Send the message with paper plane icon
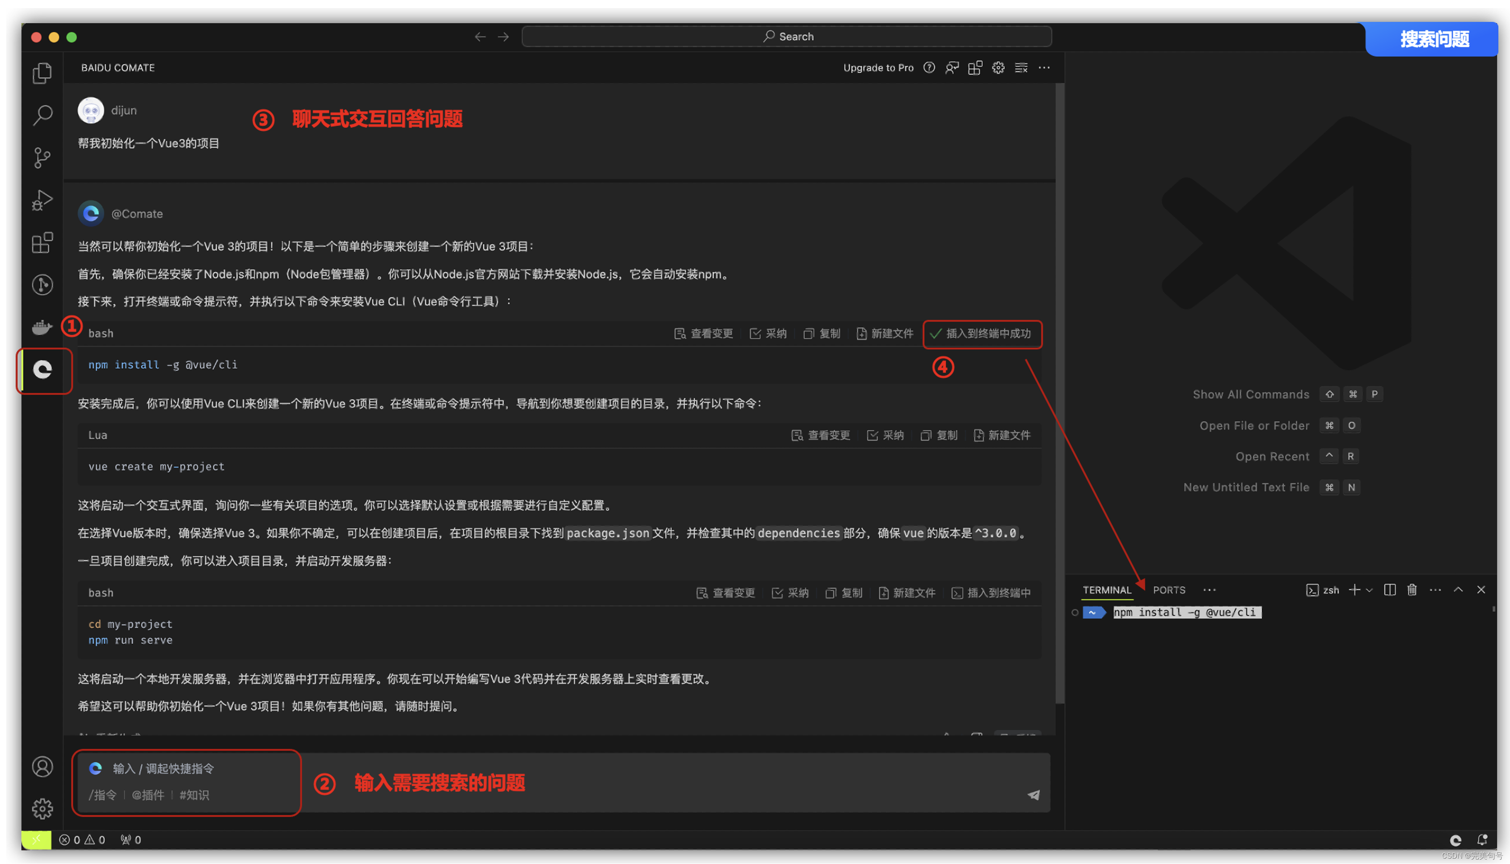Image resolution: width=1510 pixels, height=864 pixels. [x=1033, y=795]
